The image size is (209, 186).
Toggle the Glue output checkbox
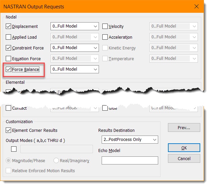(x=105, y=108)
